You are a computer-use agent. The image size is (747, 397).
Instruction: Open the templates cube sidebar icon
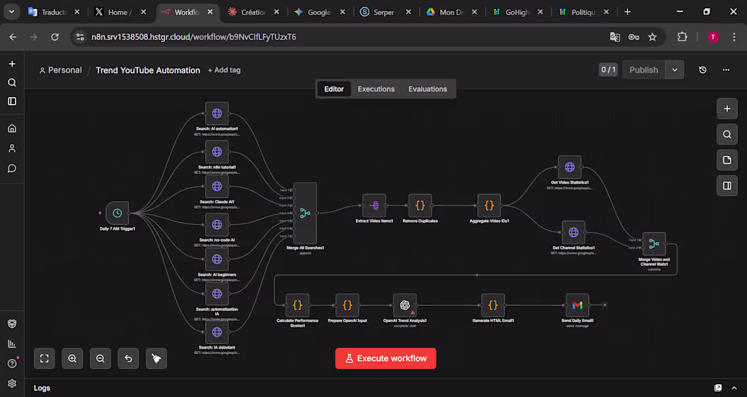pos(12,324)
